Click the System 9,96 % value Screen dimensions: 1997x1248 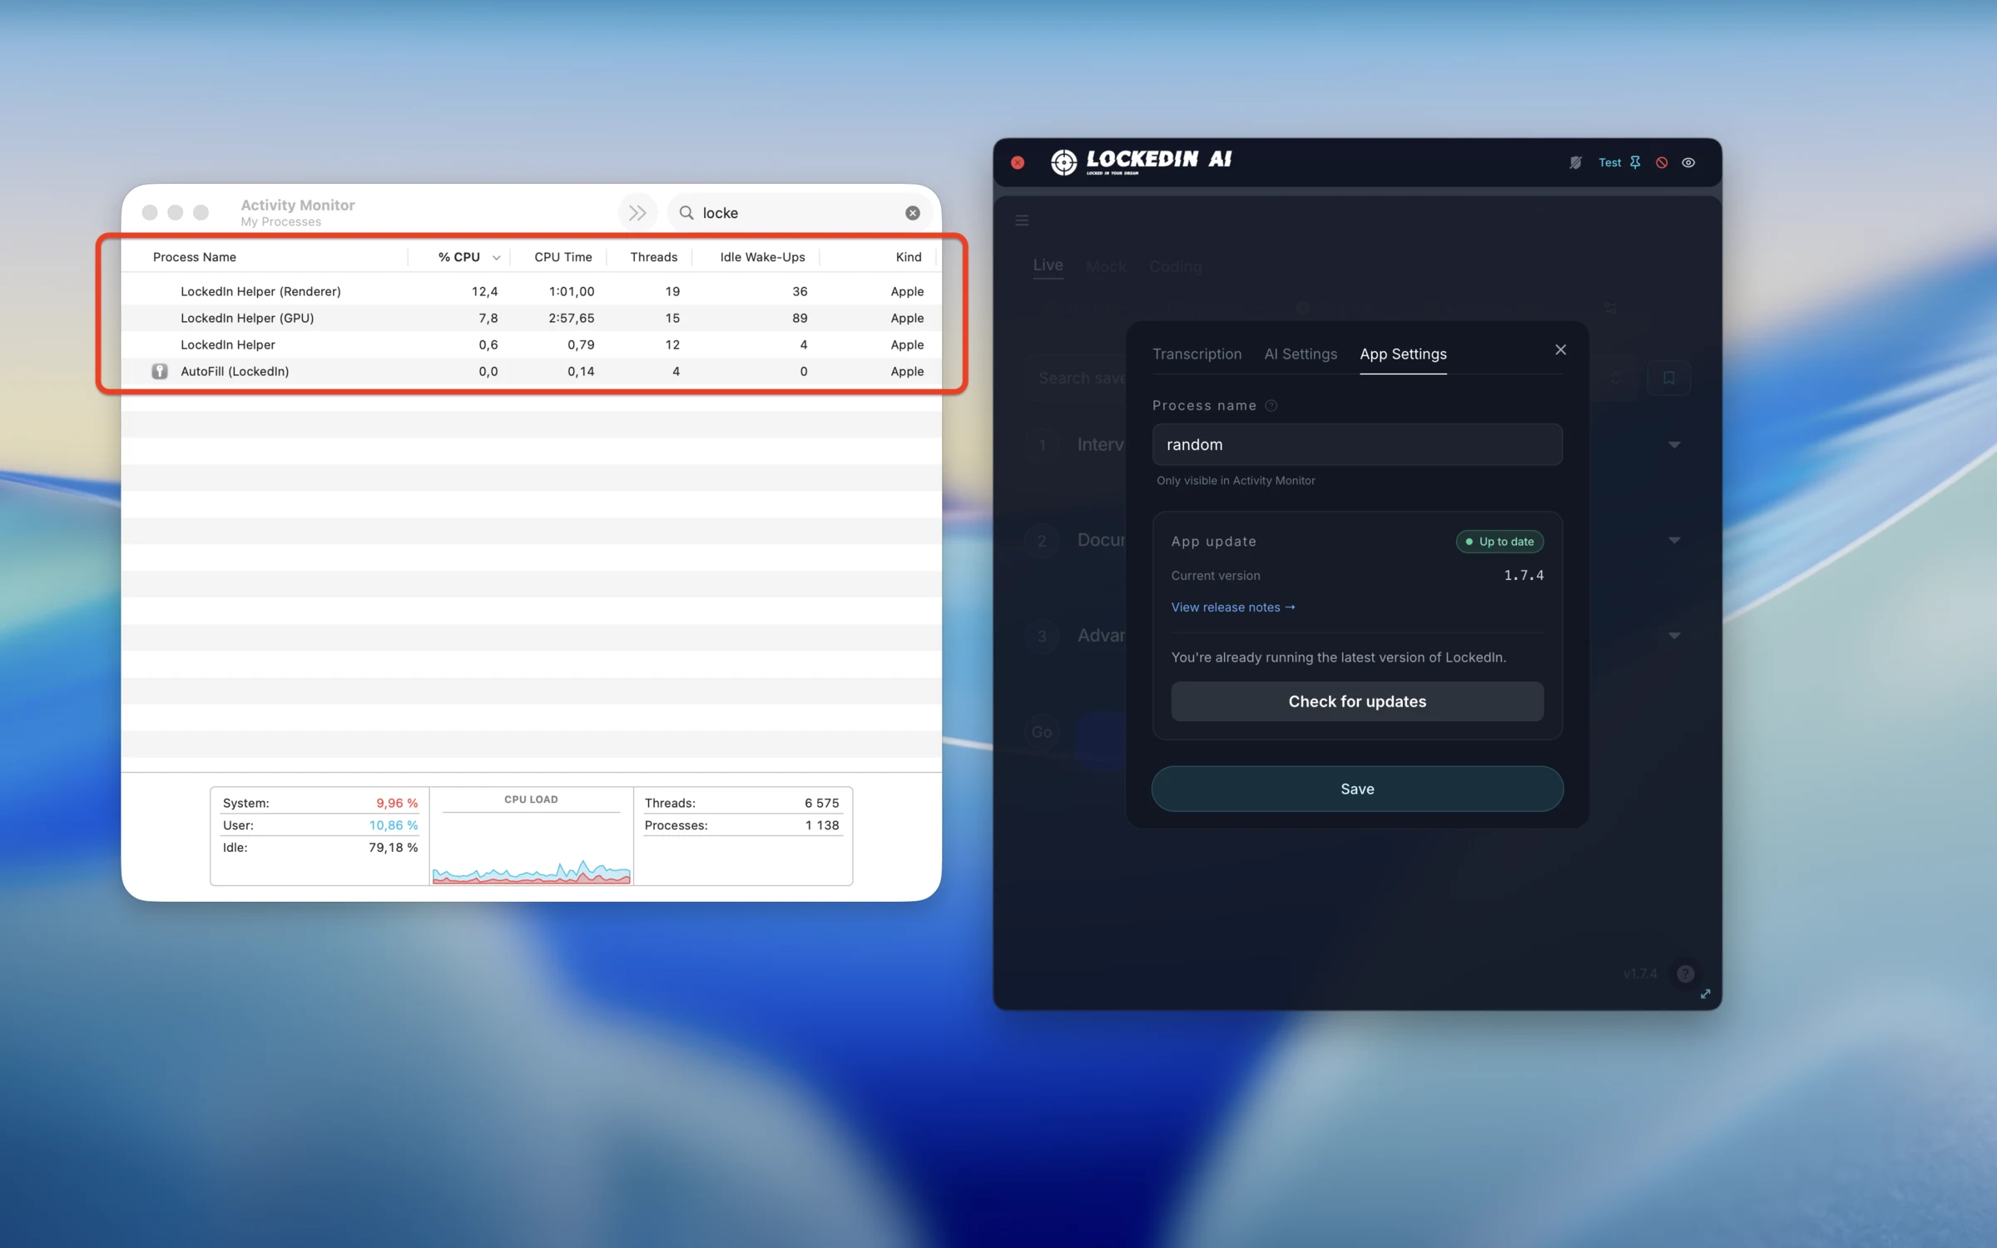[396, 803]
